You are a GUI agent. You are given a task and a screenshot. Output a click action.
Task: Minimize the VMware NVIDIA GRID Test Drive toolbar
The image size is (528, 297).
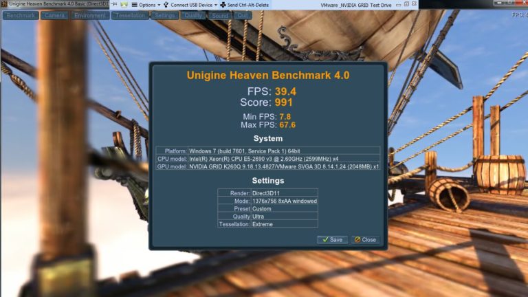(398, 5)
